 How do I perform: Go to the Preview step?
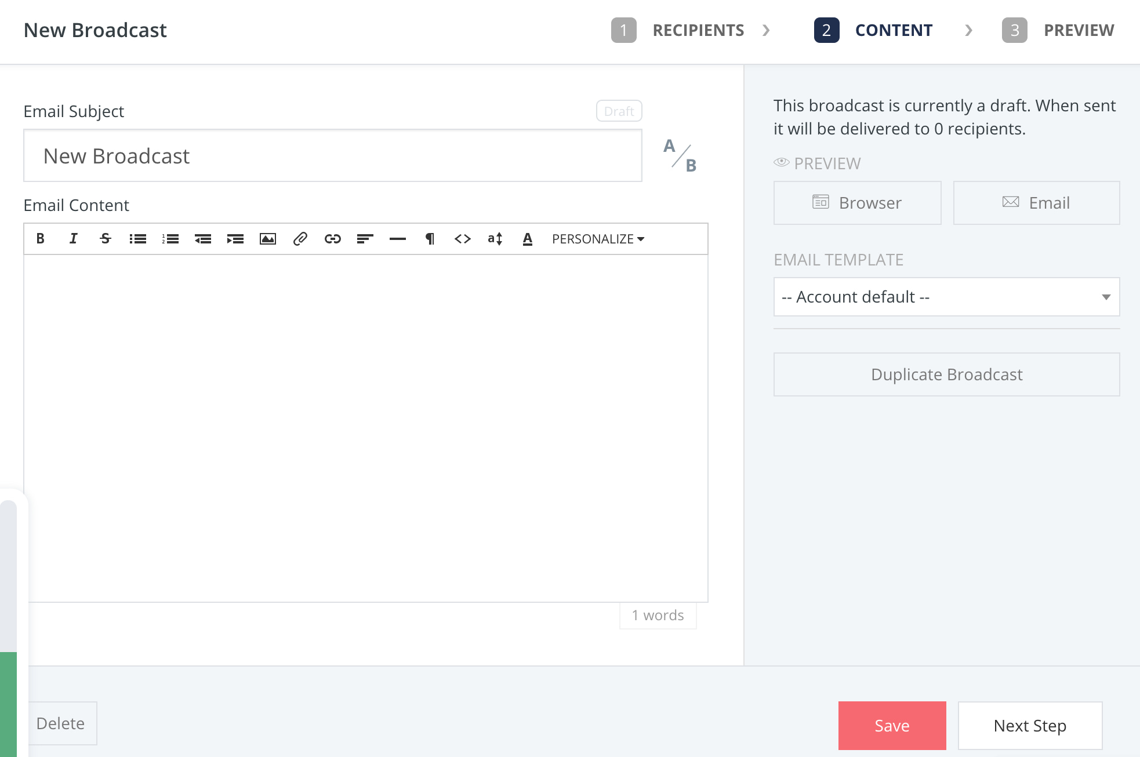[x=1079, y=30]
